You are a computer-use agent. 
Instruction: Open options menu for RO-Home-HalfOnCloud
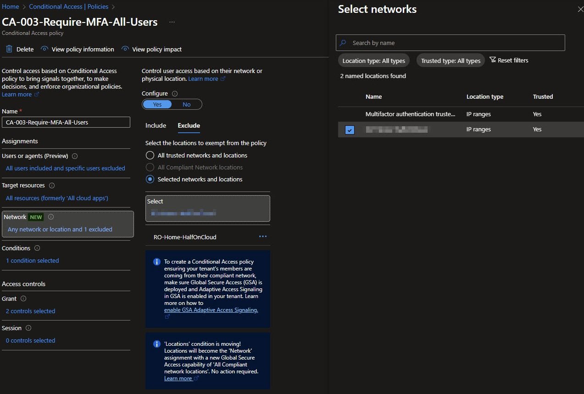(x=262, y=236)
